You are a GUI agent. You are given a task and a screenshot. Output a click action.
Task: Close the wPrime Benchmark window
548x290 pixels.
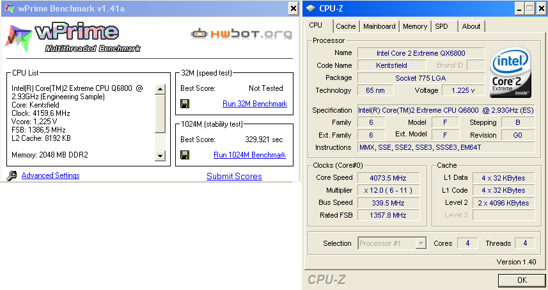click(294, 8)
